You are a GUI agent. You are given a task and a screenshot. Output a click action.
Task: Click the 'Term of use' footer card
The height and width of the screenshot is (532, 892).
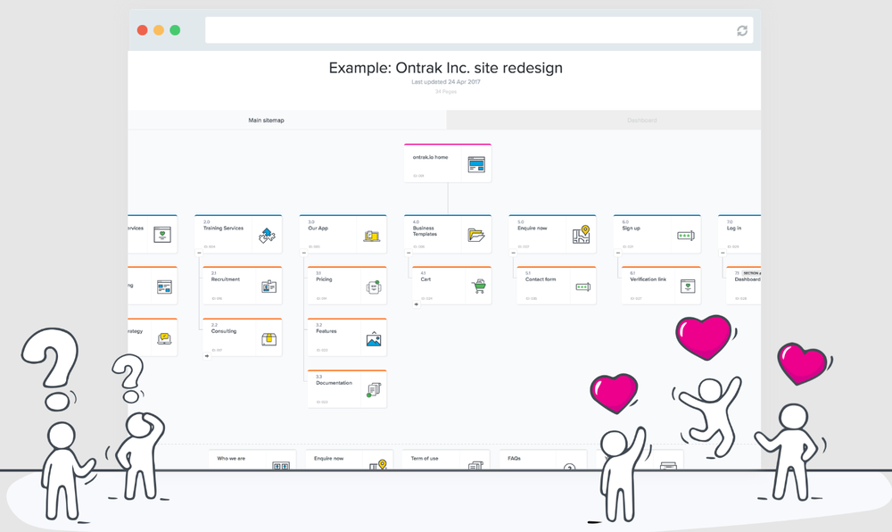tap(445, 461)
